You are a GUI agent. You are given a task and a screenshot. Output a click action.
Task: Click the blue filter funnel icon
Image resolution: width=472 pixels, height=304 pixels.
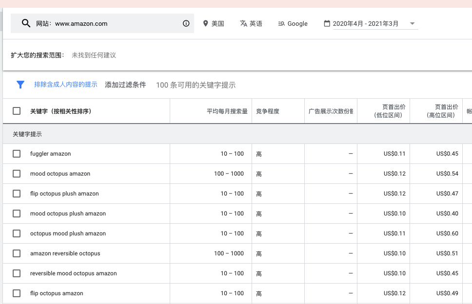[x=20, y=85]
